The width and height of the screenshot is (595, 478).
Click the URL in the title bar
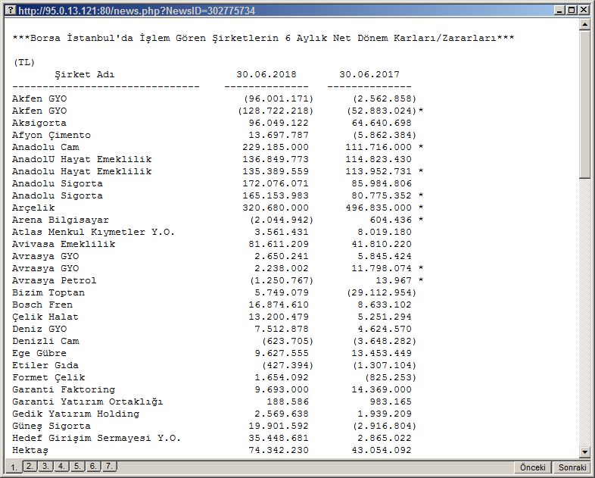pyautogui.click(x=136, y=11)
